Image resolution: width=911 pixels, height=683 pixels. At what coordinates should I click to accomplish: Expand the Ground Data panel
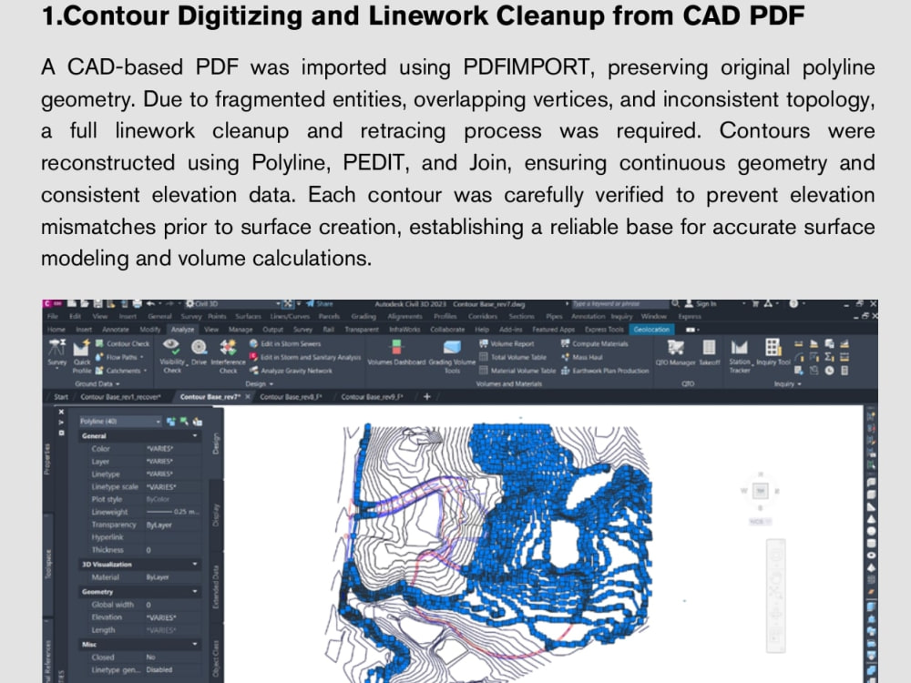pos(97,384)
